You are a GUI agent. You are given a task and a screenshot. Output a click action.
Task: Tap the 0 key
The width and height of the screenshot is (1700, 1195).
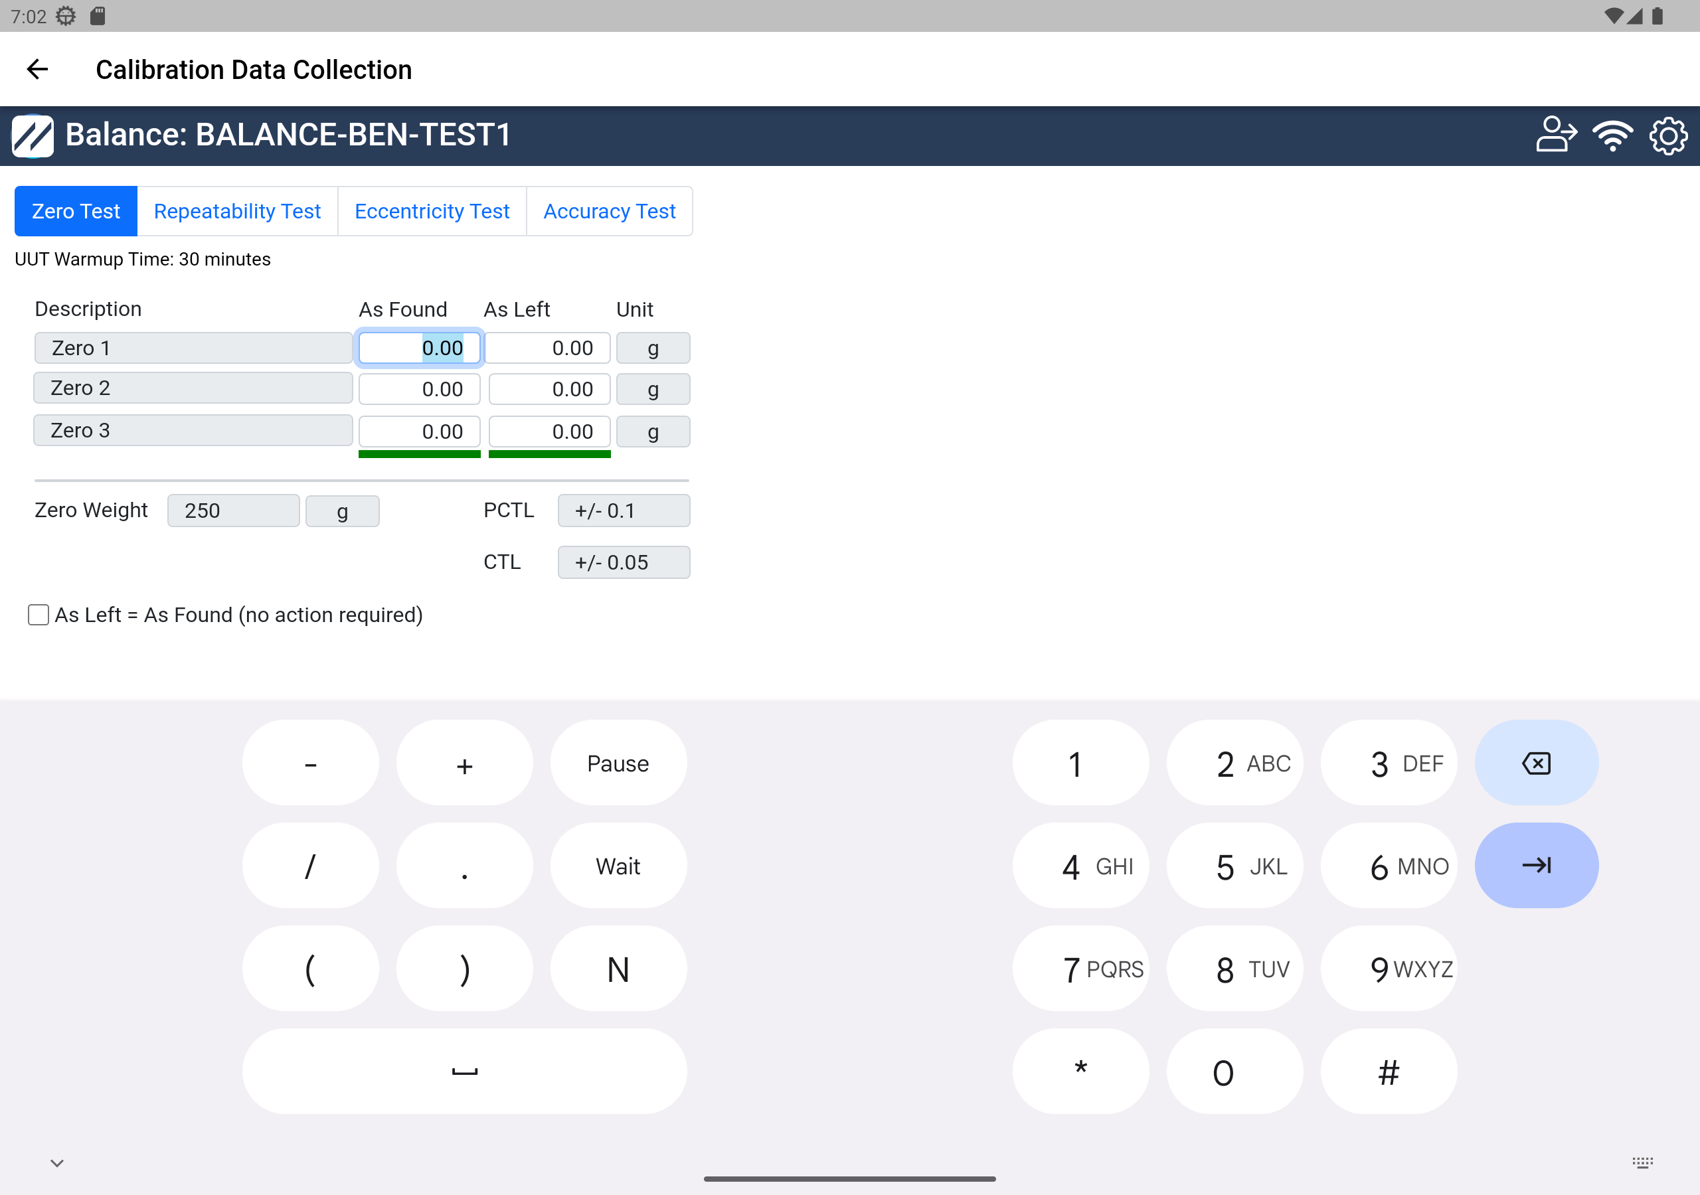coord(1235,1071)
